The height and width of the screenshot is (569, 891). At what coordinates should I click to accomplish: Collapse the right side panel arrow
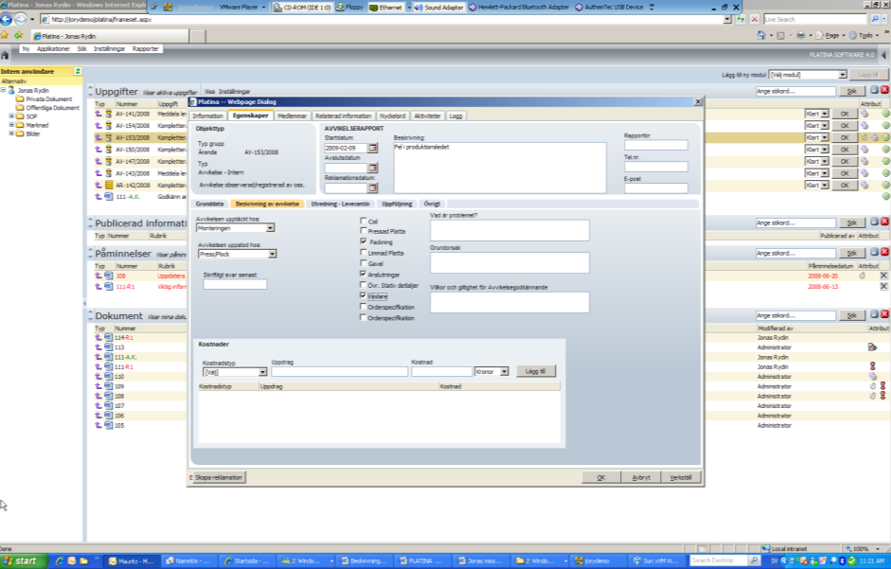coord(883,55)
